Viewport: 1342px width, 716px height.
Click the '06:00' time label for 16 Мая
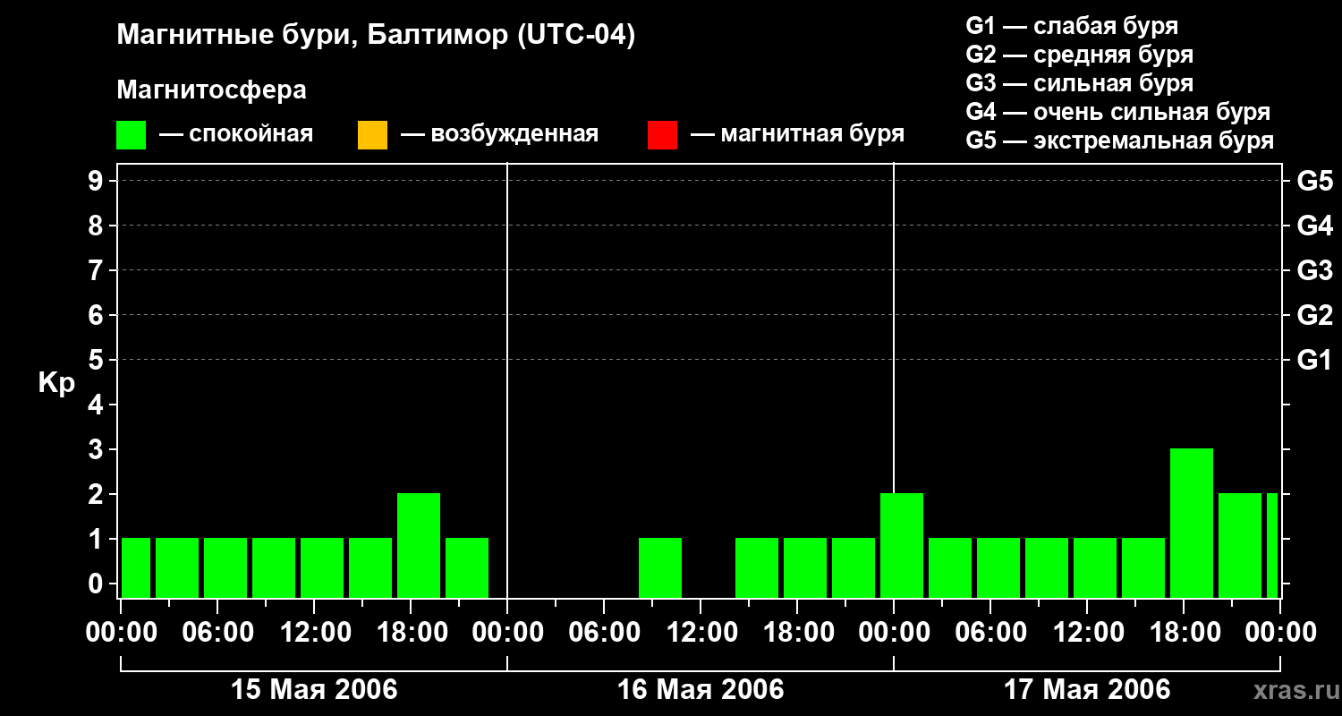[x=604, y=632]
